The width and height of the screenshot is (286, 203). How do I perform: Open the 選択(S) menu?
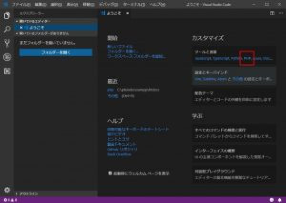[x=56, y=4]
